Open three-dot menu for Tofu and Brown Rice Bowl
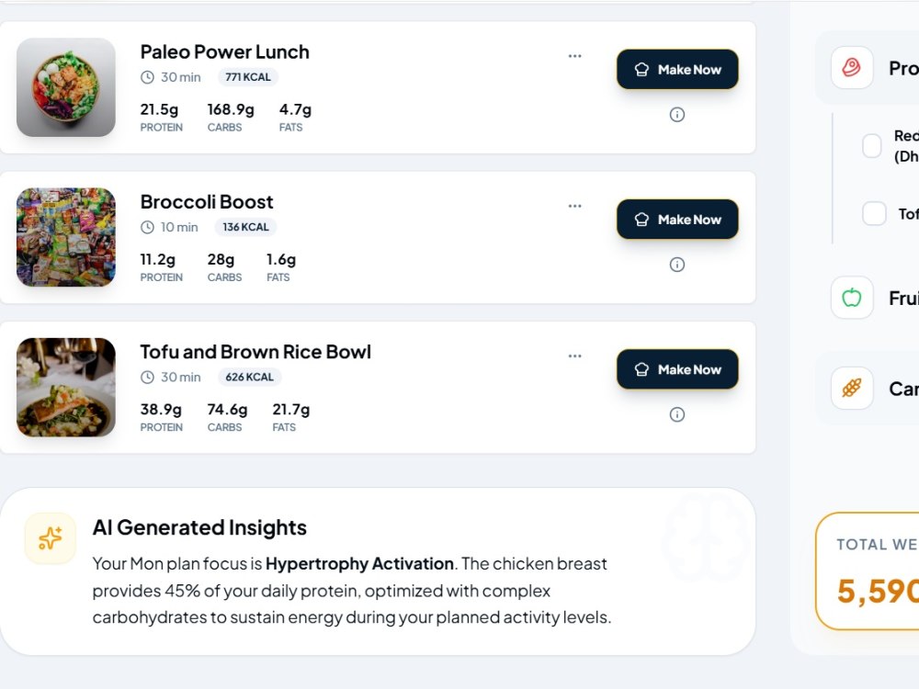The width and height of the screenshot is (919, 689). point(575,356)
